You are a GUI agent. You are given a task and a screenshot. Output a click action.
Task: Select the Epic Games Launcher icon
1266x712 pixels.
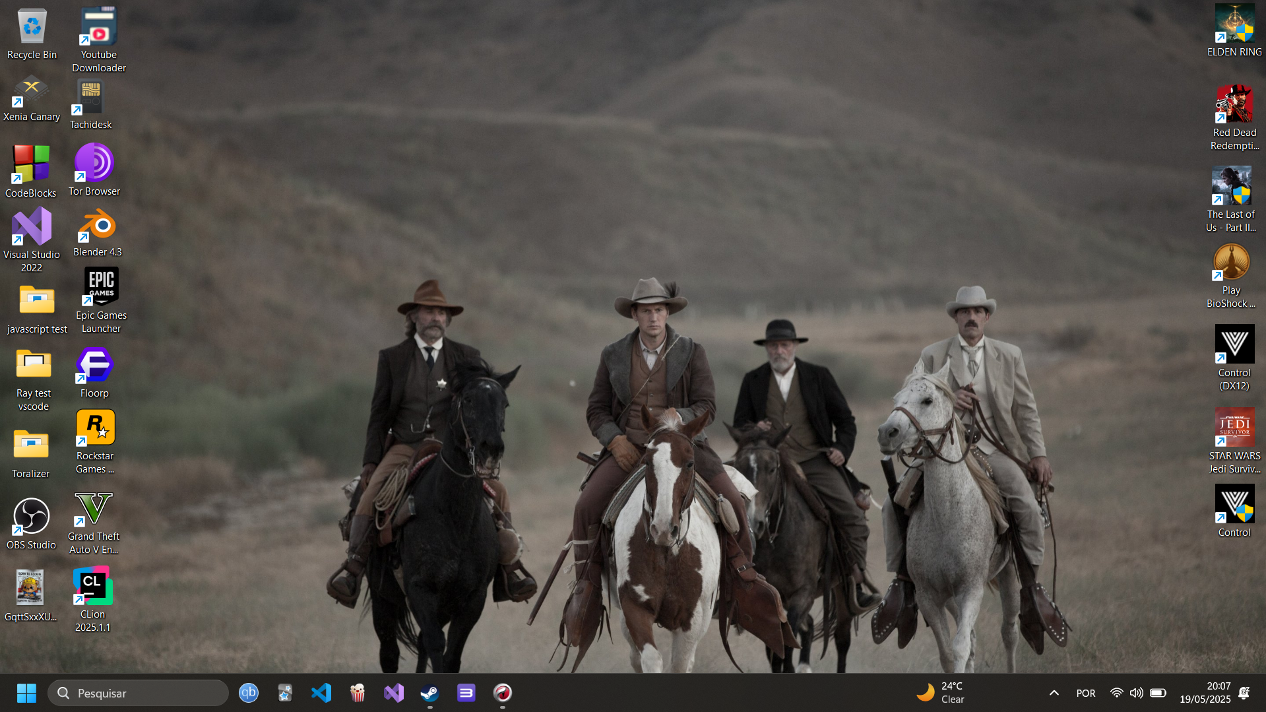pyautogui.click(x=101, y=301)
